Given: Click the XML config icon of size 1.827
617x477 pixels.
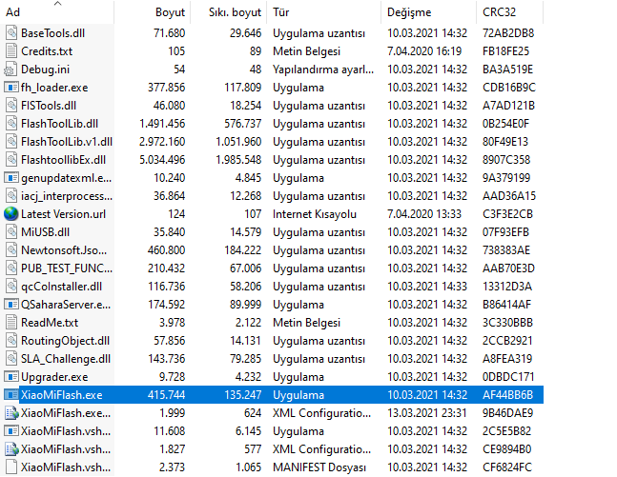Looking at the screenshot, I should pyautogui.click(x=11, y=448).
